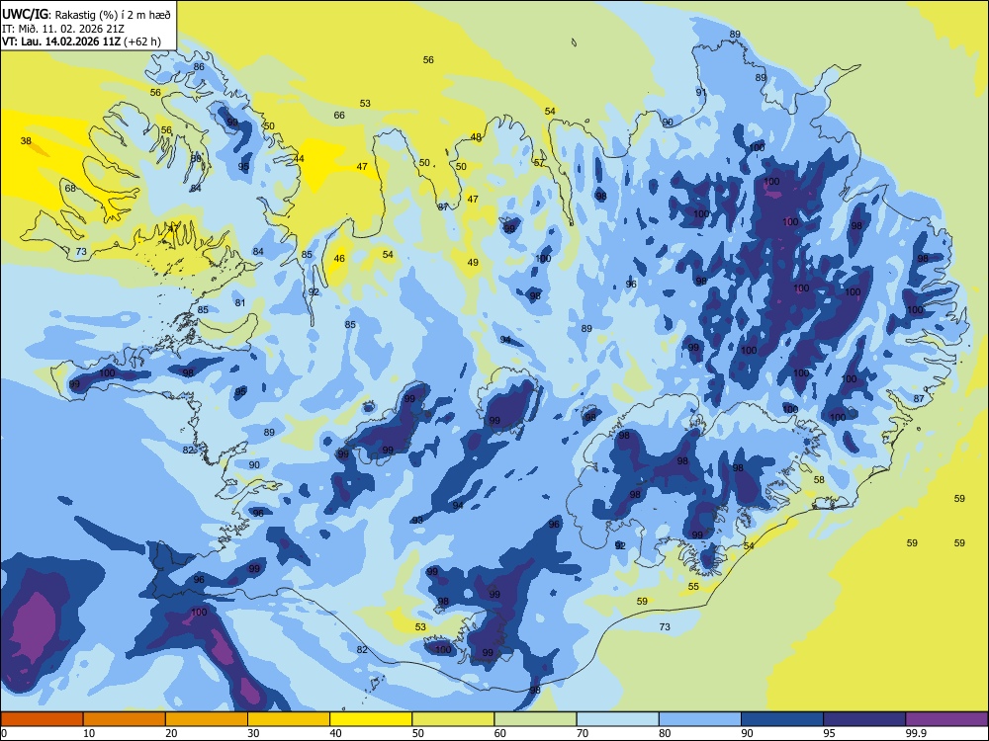Viewport: 989px width, 741px height.
Task: Click the humidity value '68' on the map
Action: 70,189
